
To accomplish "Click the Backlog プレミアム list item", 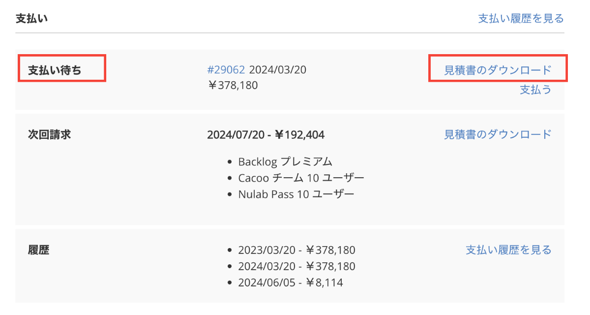I will point(285,162).
